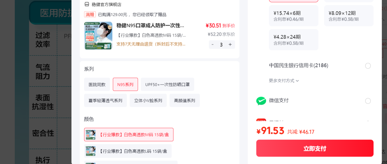Click the store icon beside 稳健官方旗舰店

[87, 4]
